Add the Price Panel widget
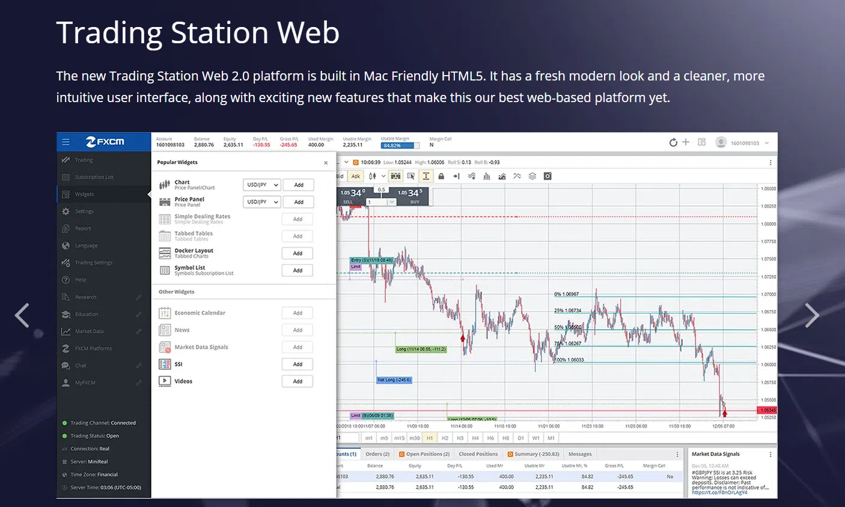The image size is (845, 507). coord(299,202)
